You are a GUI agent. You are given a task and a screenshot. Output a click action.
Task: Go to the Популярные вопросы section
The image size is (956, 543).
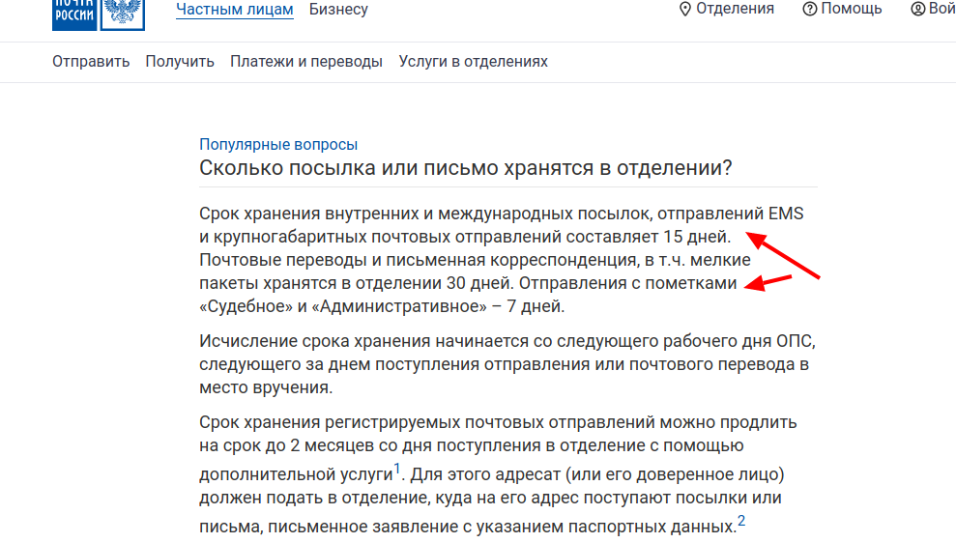pyautogui.click(x=278, y=144)
